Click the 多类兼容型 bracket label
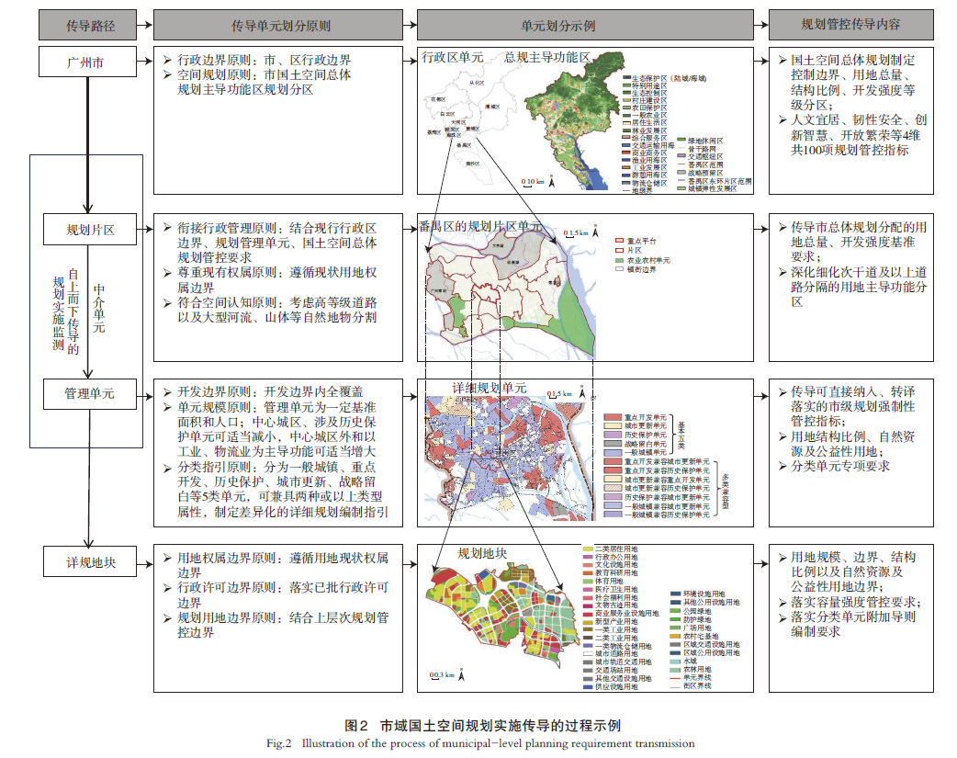The width and height of the screenshot is (957, 758). pyautogui.click(x=725, y=491)
